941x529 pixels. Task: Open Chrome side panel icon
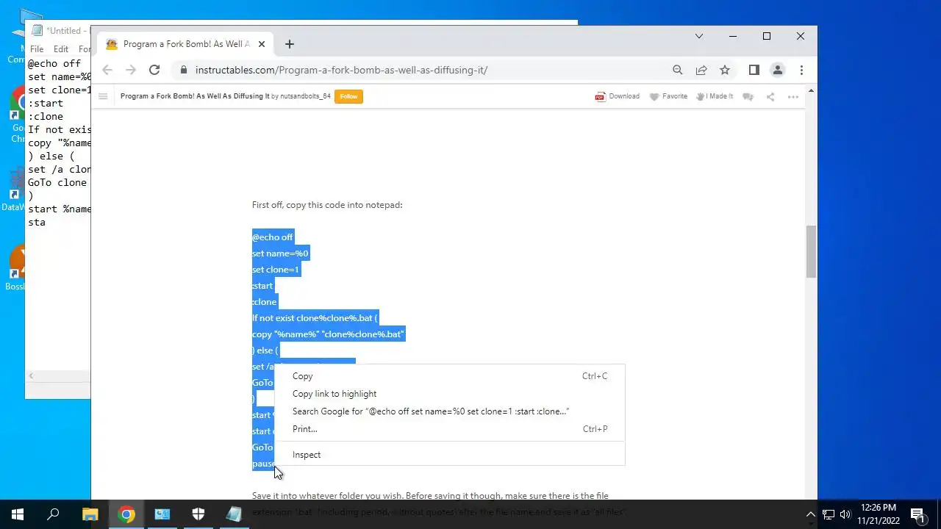754,70
